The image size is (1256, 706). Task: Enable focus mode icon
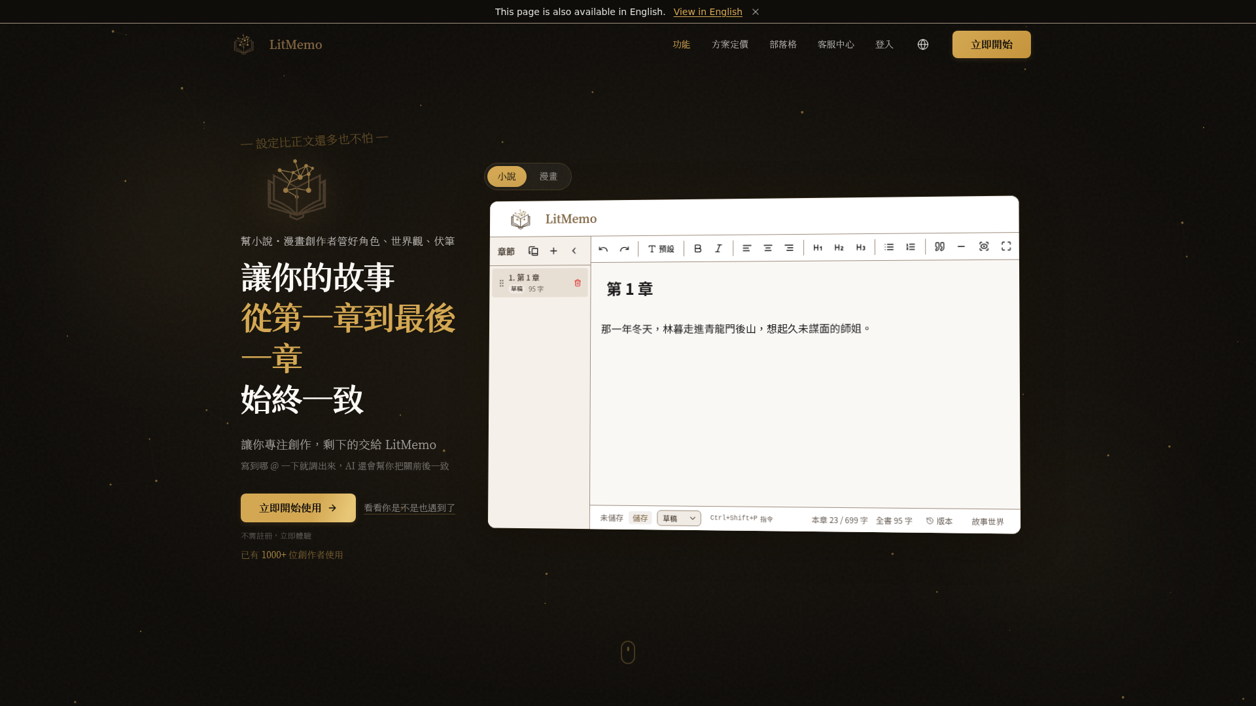tap(984, 246)
